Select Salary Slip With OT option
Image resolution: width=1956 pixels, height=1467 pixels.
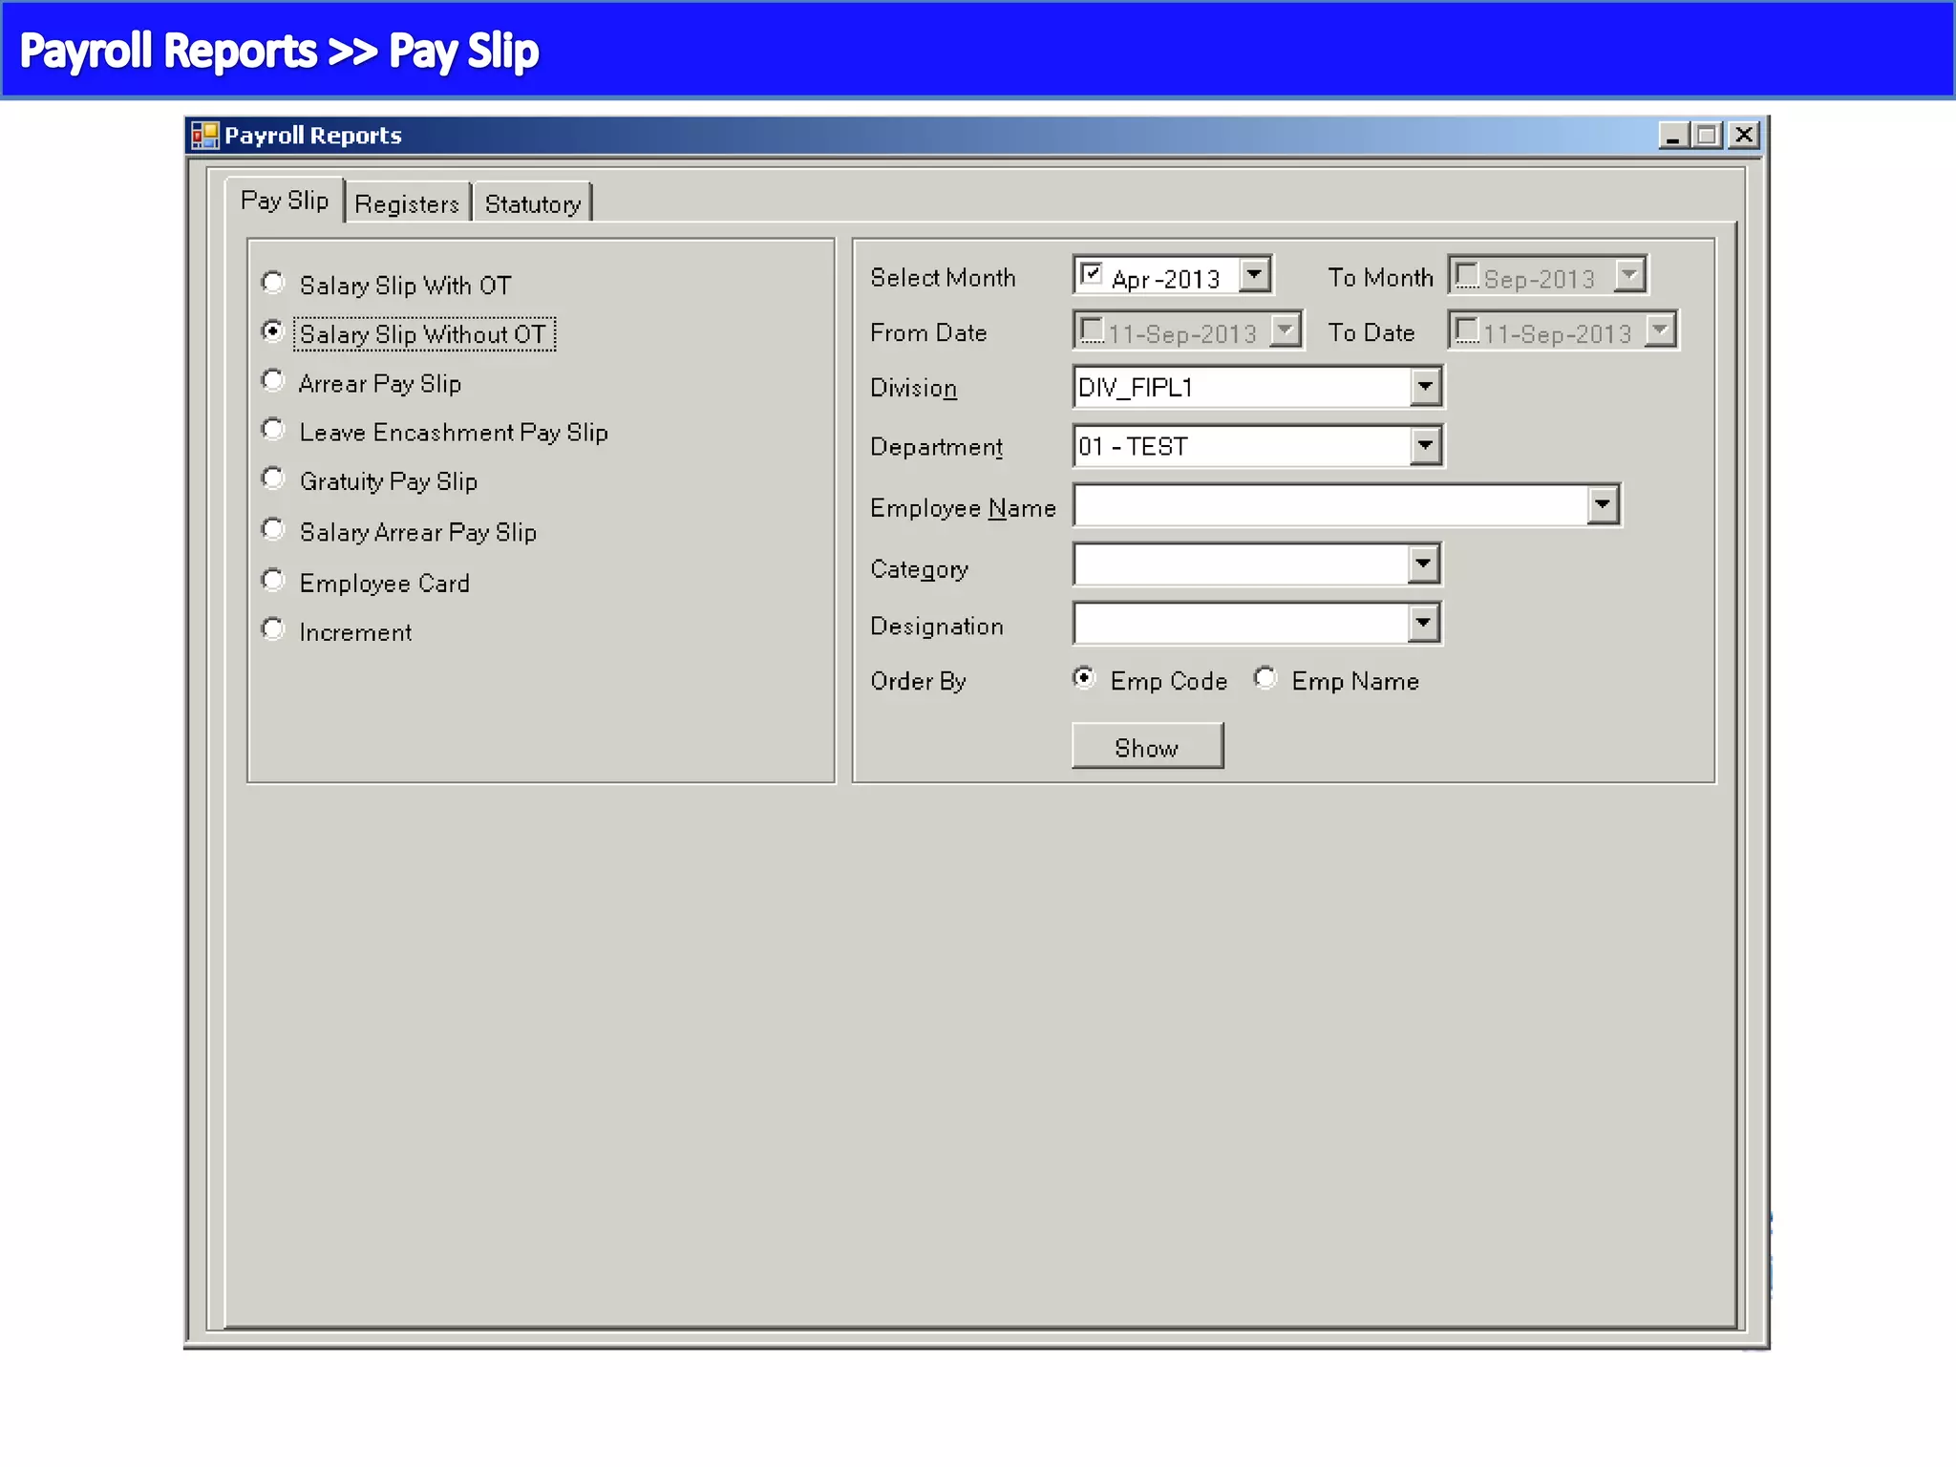pyautogui.click(x=273, y=283)
